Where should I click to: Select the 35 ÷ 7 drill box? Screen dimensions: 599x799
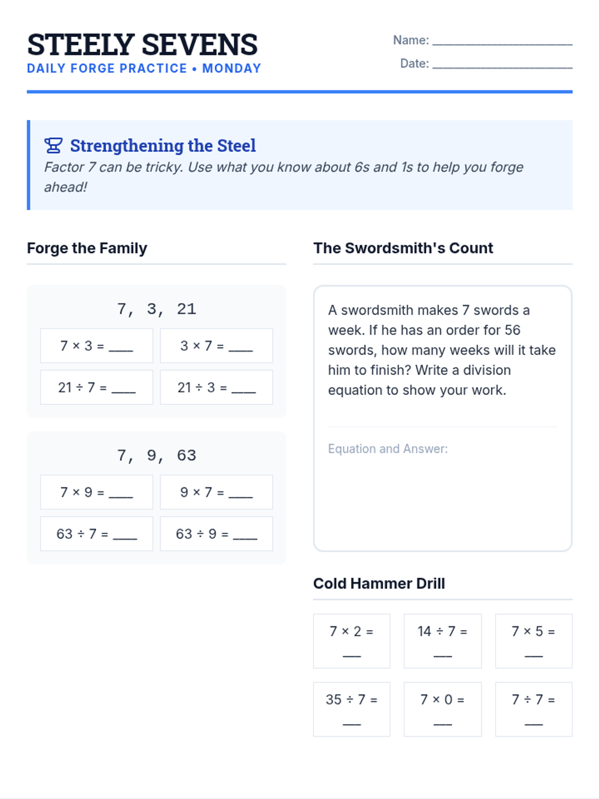point(351,709)
